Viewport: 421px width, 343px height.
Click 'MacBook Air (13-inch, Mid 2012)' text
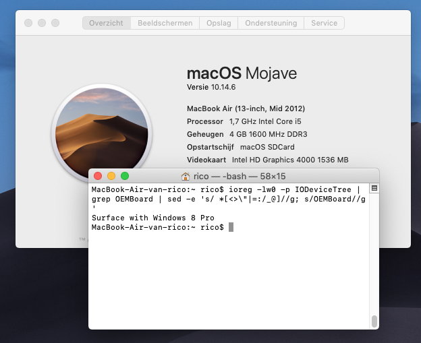[246, 108]
